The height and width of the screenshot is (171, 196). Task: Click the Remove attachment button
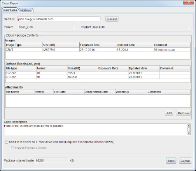pyautogui.click(x=183, y=113)
